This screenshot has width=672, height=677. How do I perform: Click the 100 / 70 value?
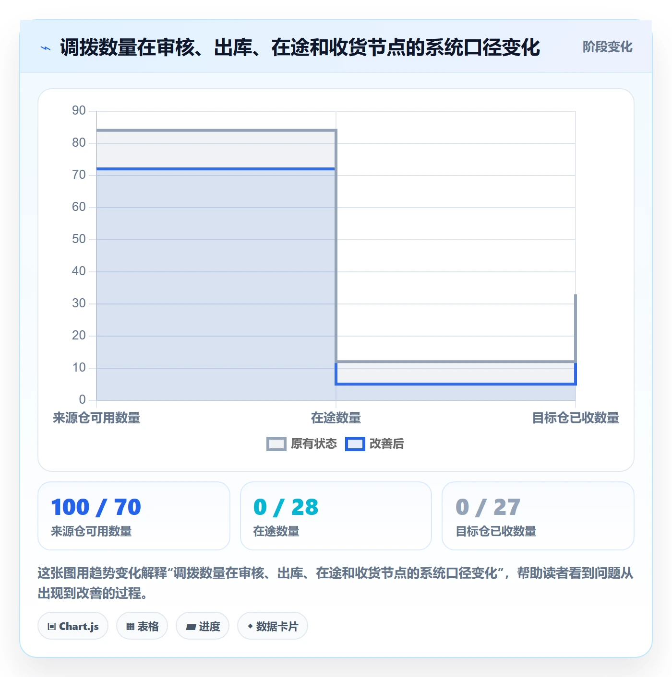[x=96, y=507]
